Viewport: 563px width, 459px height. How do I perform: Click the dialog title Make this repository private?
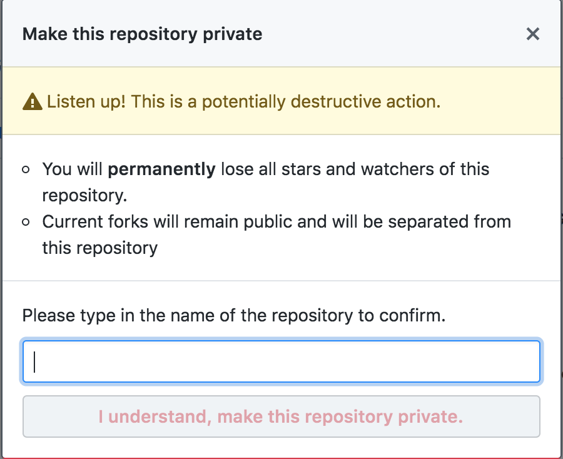(142, 34)
